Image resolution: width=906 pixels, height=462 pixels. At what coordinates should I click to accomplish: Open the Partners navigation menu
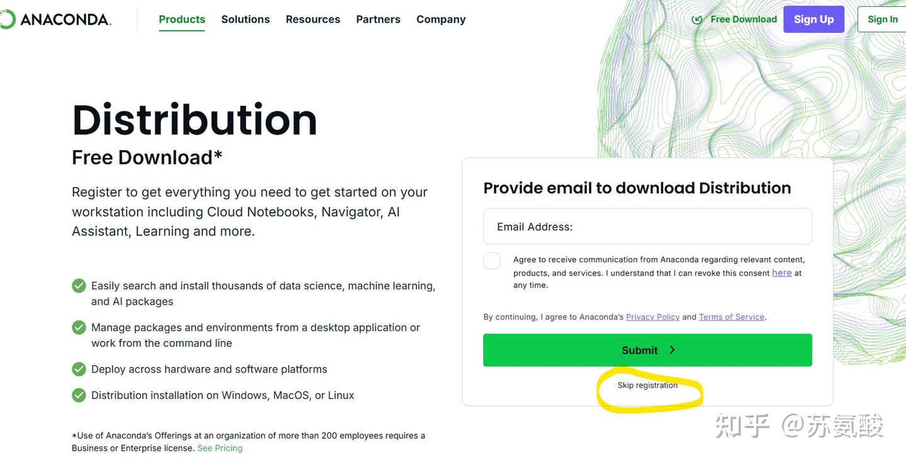[x=378, y=20]
